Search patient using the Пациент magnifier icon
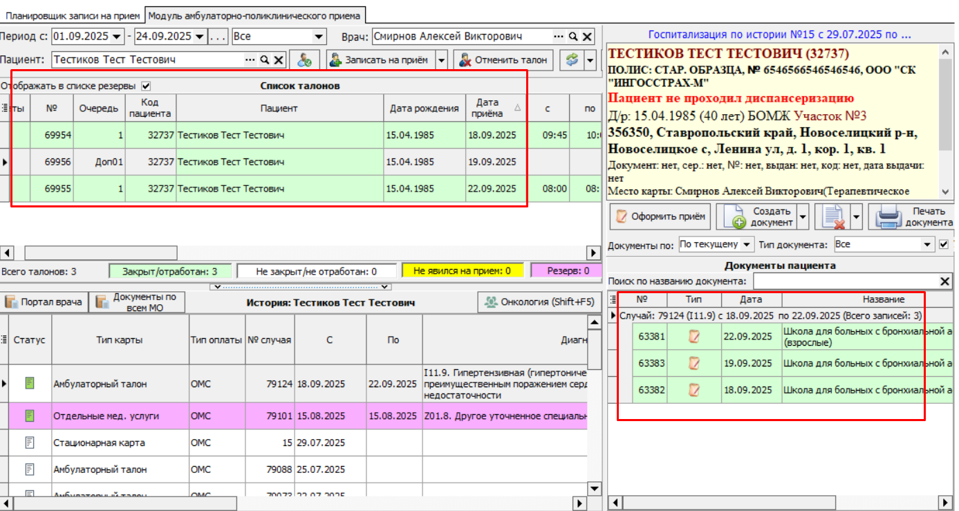The height and width of the screenshot is (511, 959). pyautogui.click(x=265, y=60)
